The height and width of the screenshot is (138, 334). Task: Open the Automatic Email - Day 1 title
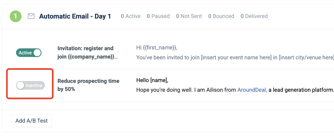pyautogui.click(x=75, y=16)
